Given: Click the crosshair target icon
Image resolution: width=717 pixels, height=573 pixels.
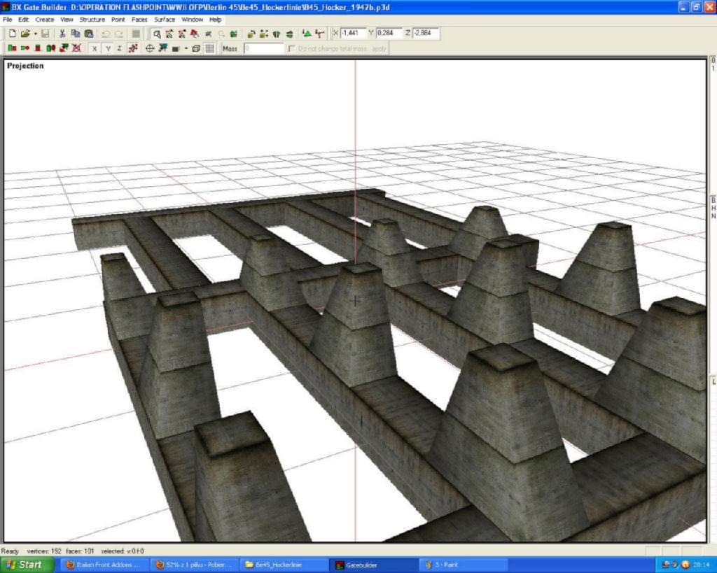Looking at the screenshot, I should [149, 48].
